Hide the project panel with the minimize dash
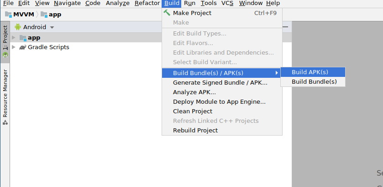383x187 pixels. pyautogui.click(x=285, y=27)
